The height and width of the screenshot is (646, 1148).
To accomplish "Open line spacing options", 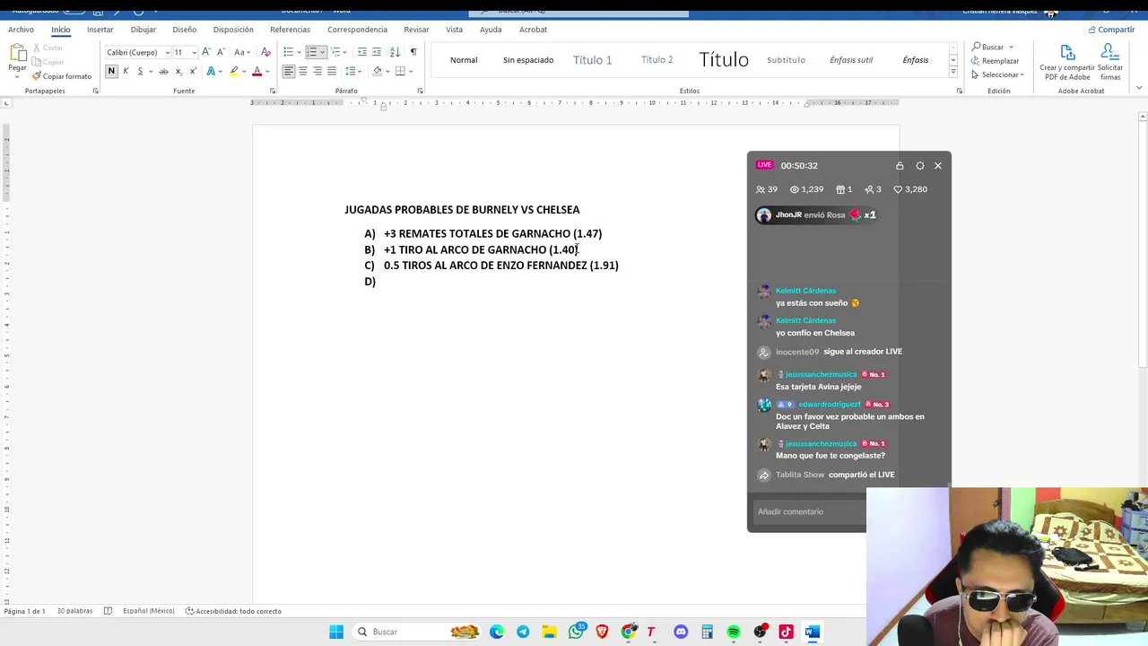I will (x=352, y=71).
